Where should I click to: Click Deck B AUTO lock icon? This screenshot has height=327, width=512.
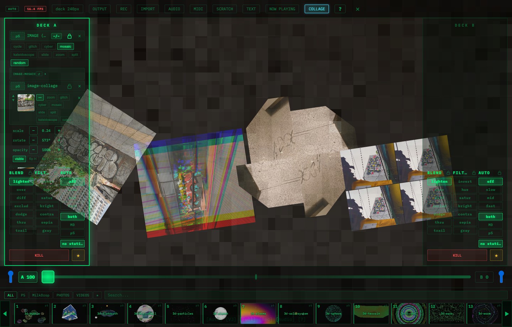tap(500, 173)
